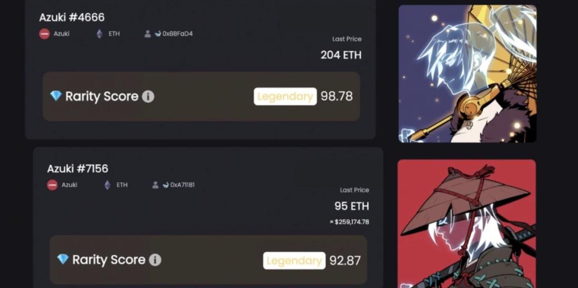This screenshot has width=578, height=288.
Task: Open owner address 0x8BFaD4
Action: pyautogui.click(x=178, y=34)
